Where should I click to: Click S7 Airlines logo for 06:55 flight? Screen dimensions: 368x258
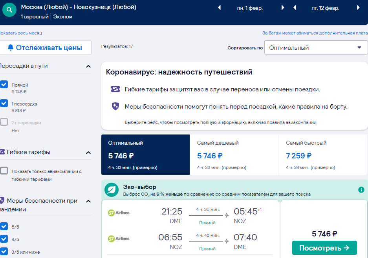[119, 238]
